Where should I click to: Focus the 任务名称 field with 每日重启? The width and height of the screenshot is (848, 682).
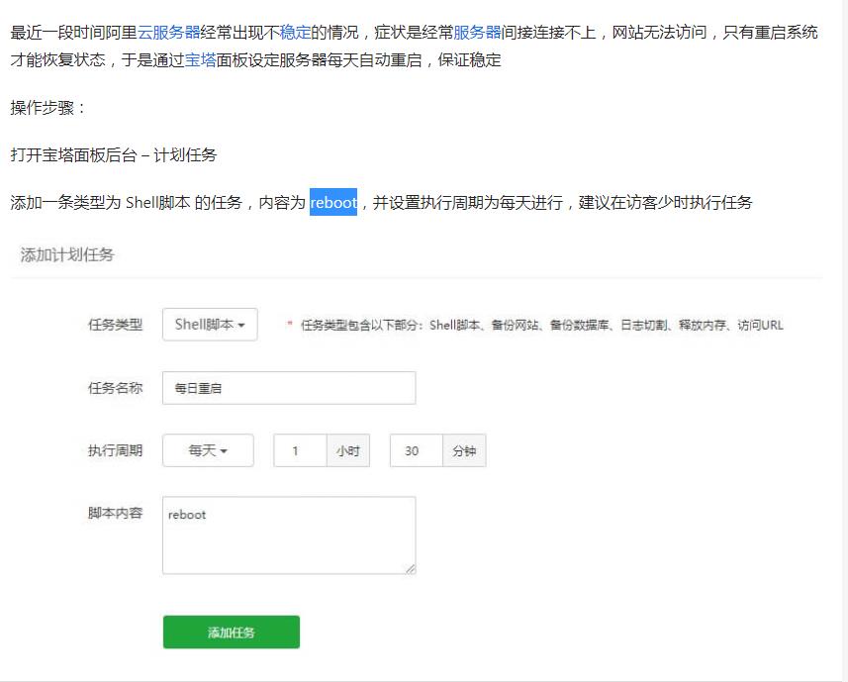click(x=289, y=388)
